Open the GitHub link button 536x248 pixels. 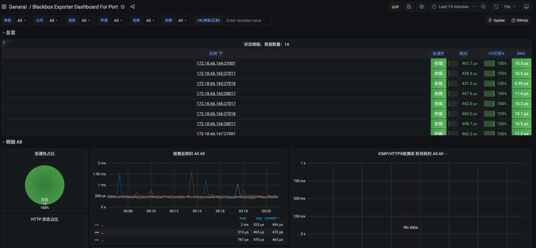coord(520,20)
